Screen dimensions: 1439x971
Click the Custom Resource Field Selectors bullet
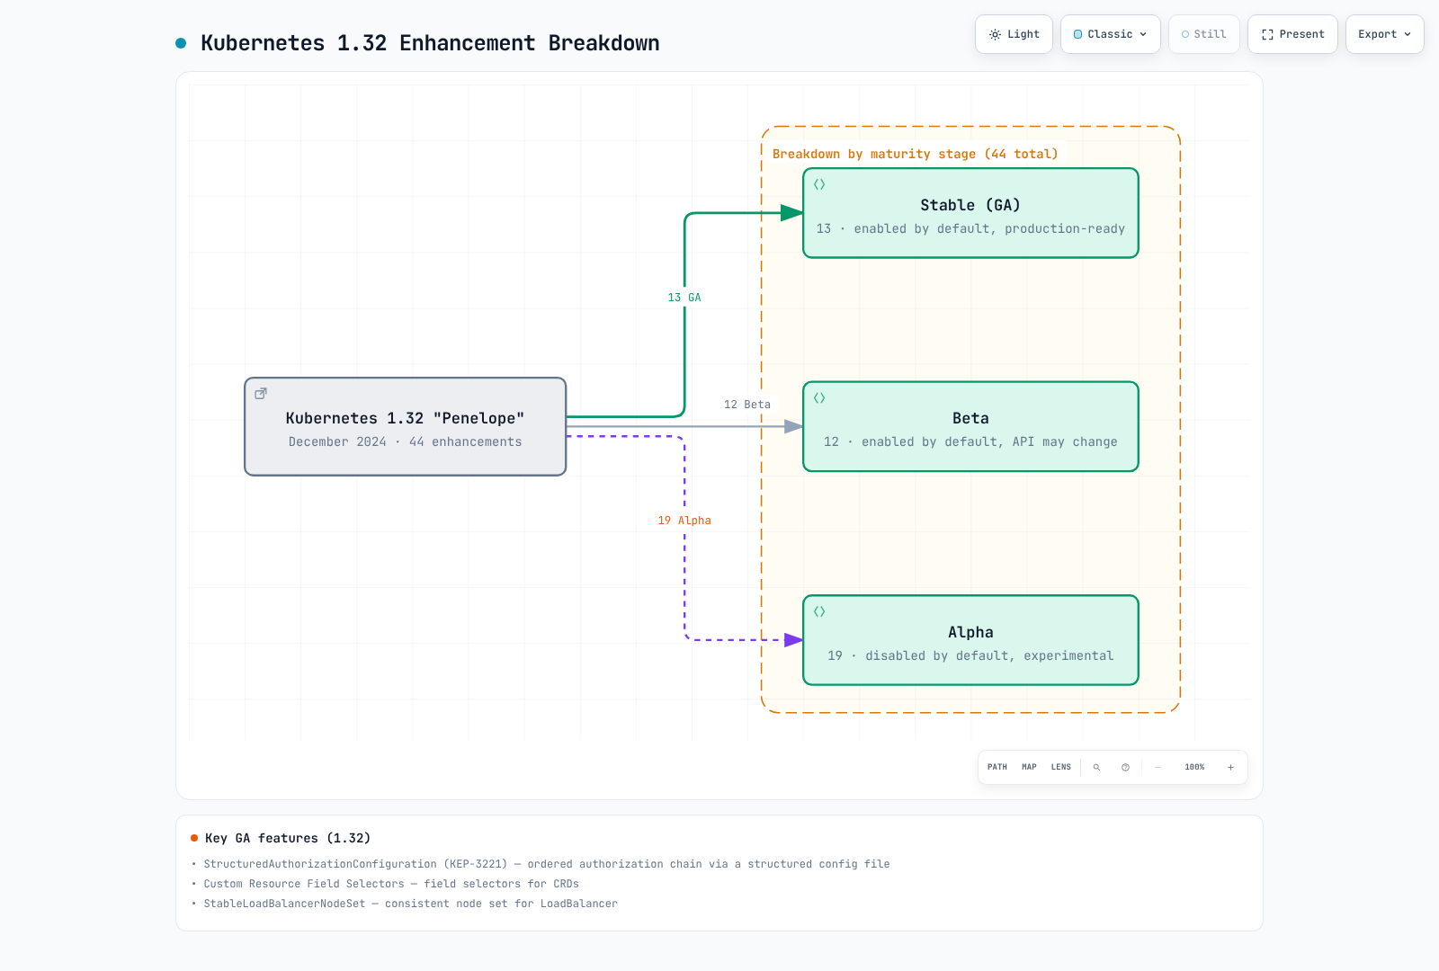[x=391, y=884]
